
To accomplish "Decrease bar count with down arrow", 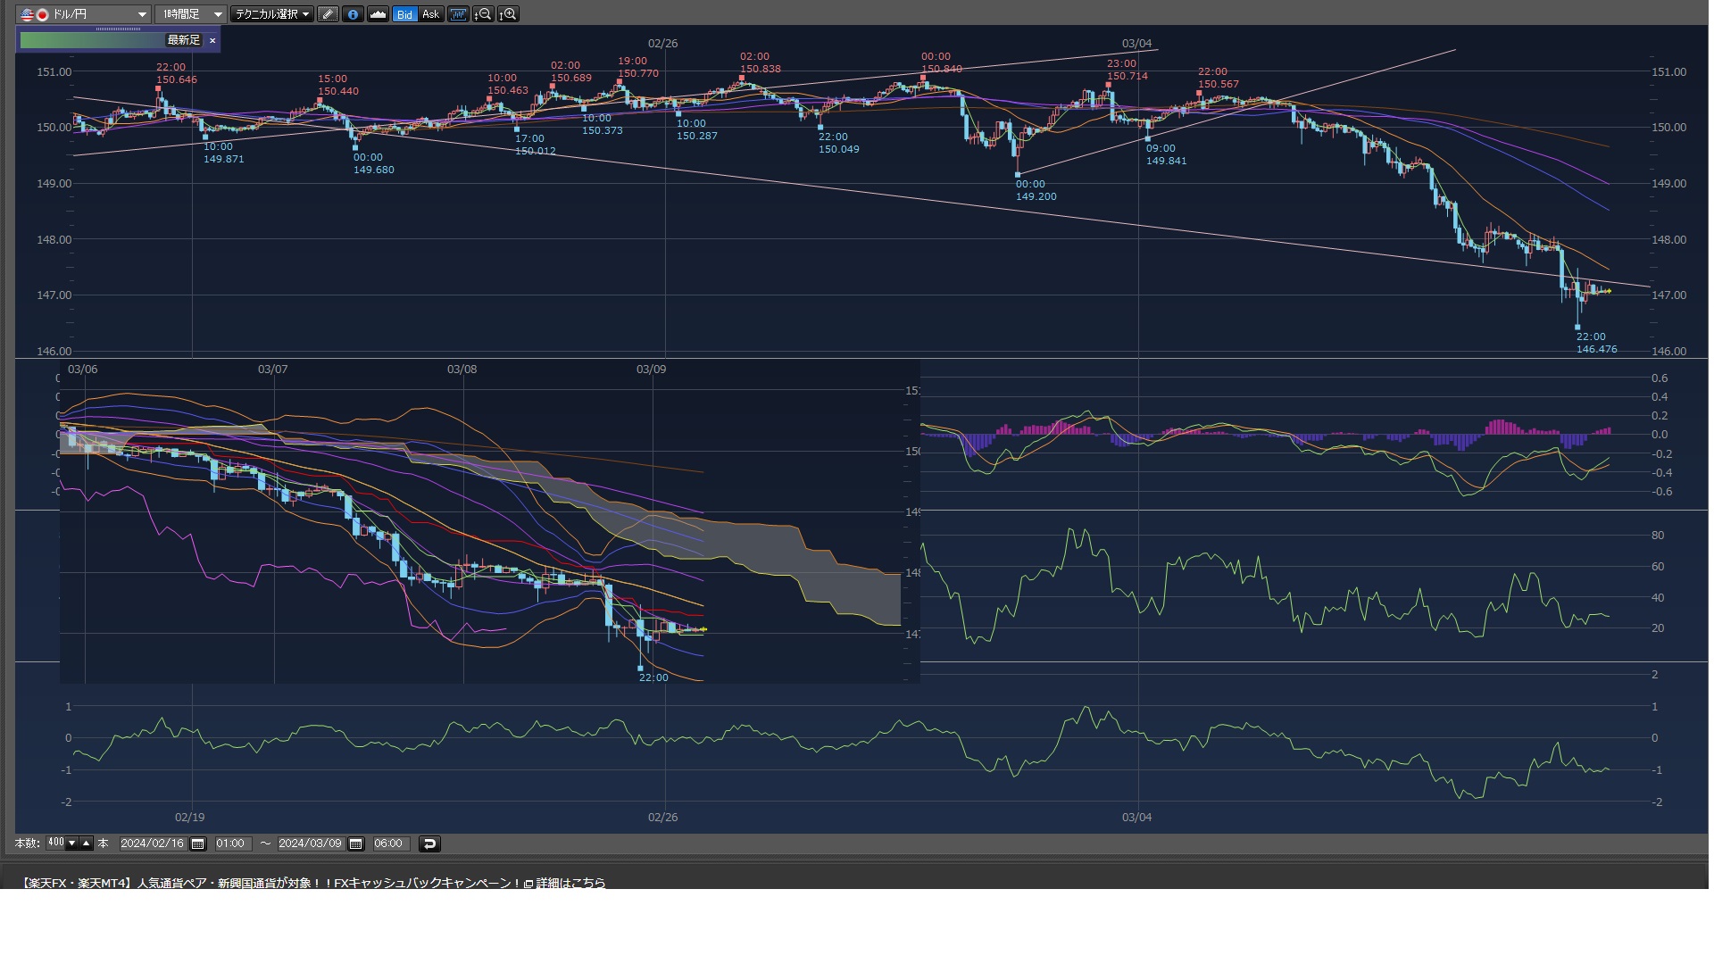I will tap(72, 843).
